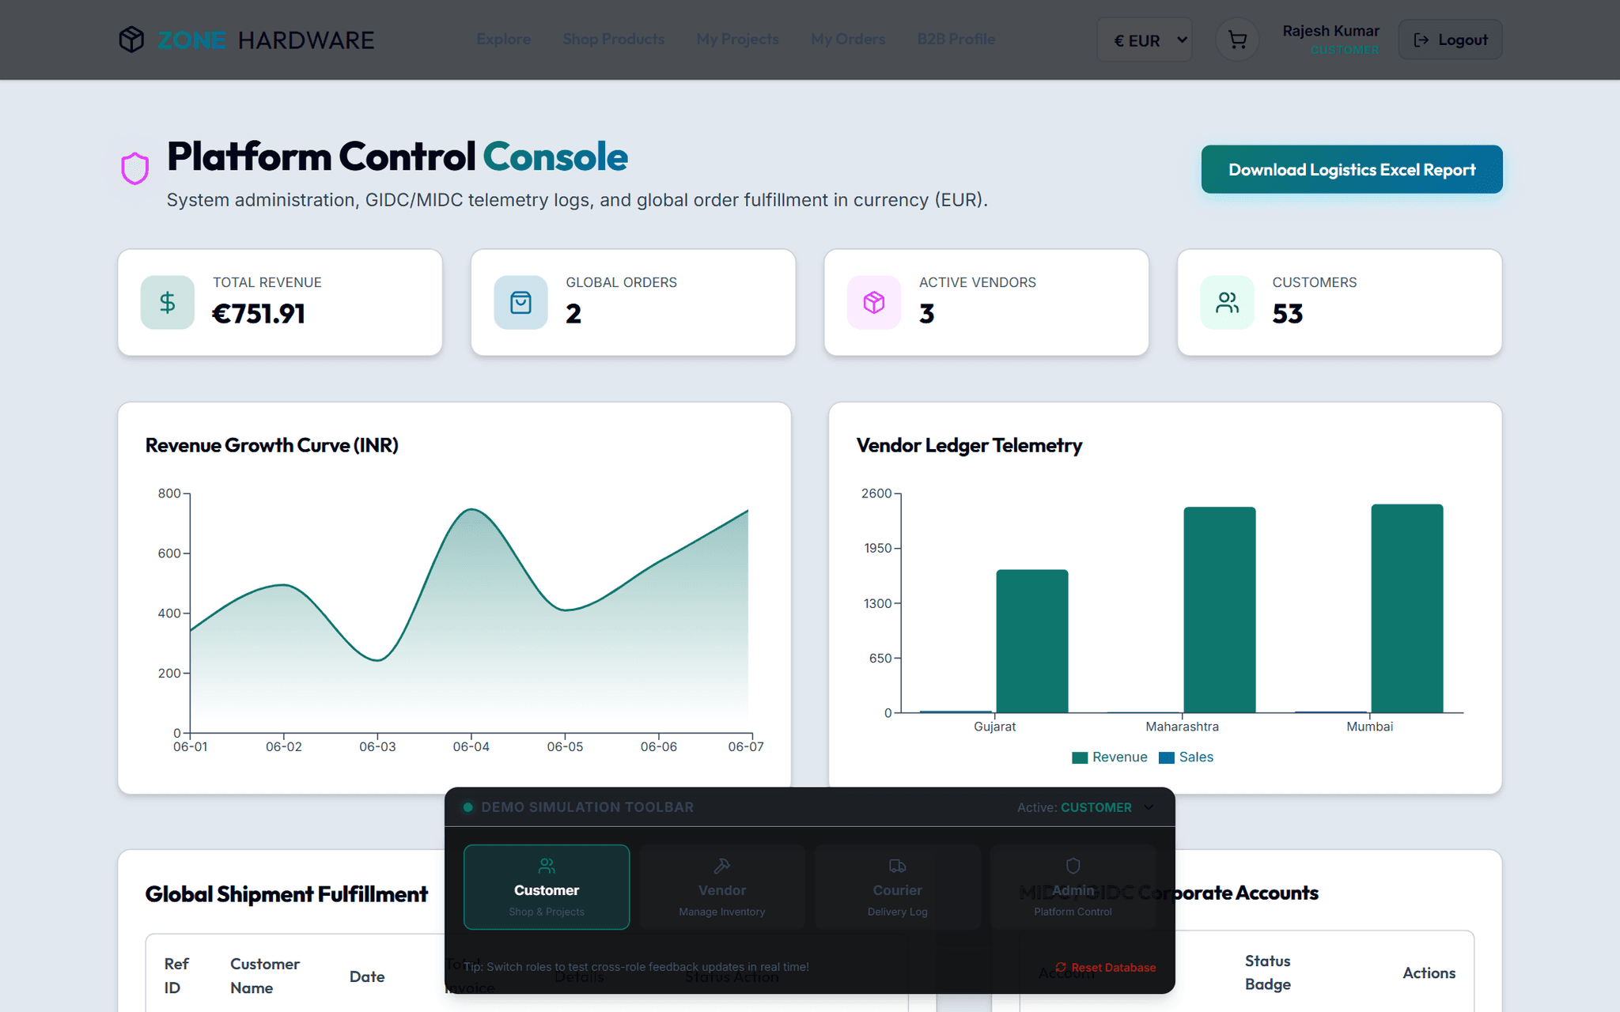Download Logistics Excel Report

click(1352, 169)
